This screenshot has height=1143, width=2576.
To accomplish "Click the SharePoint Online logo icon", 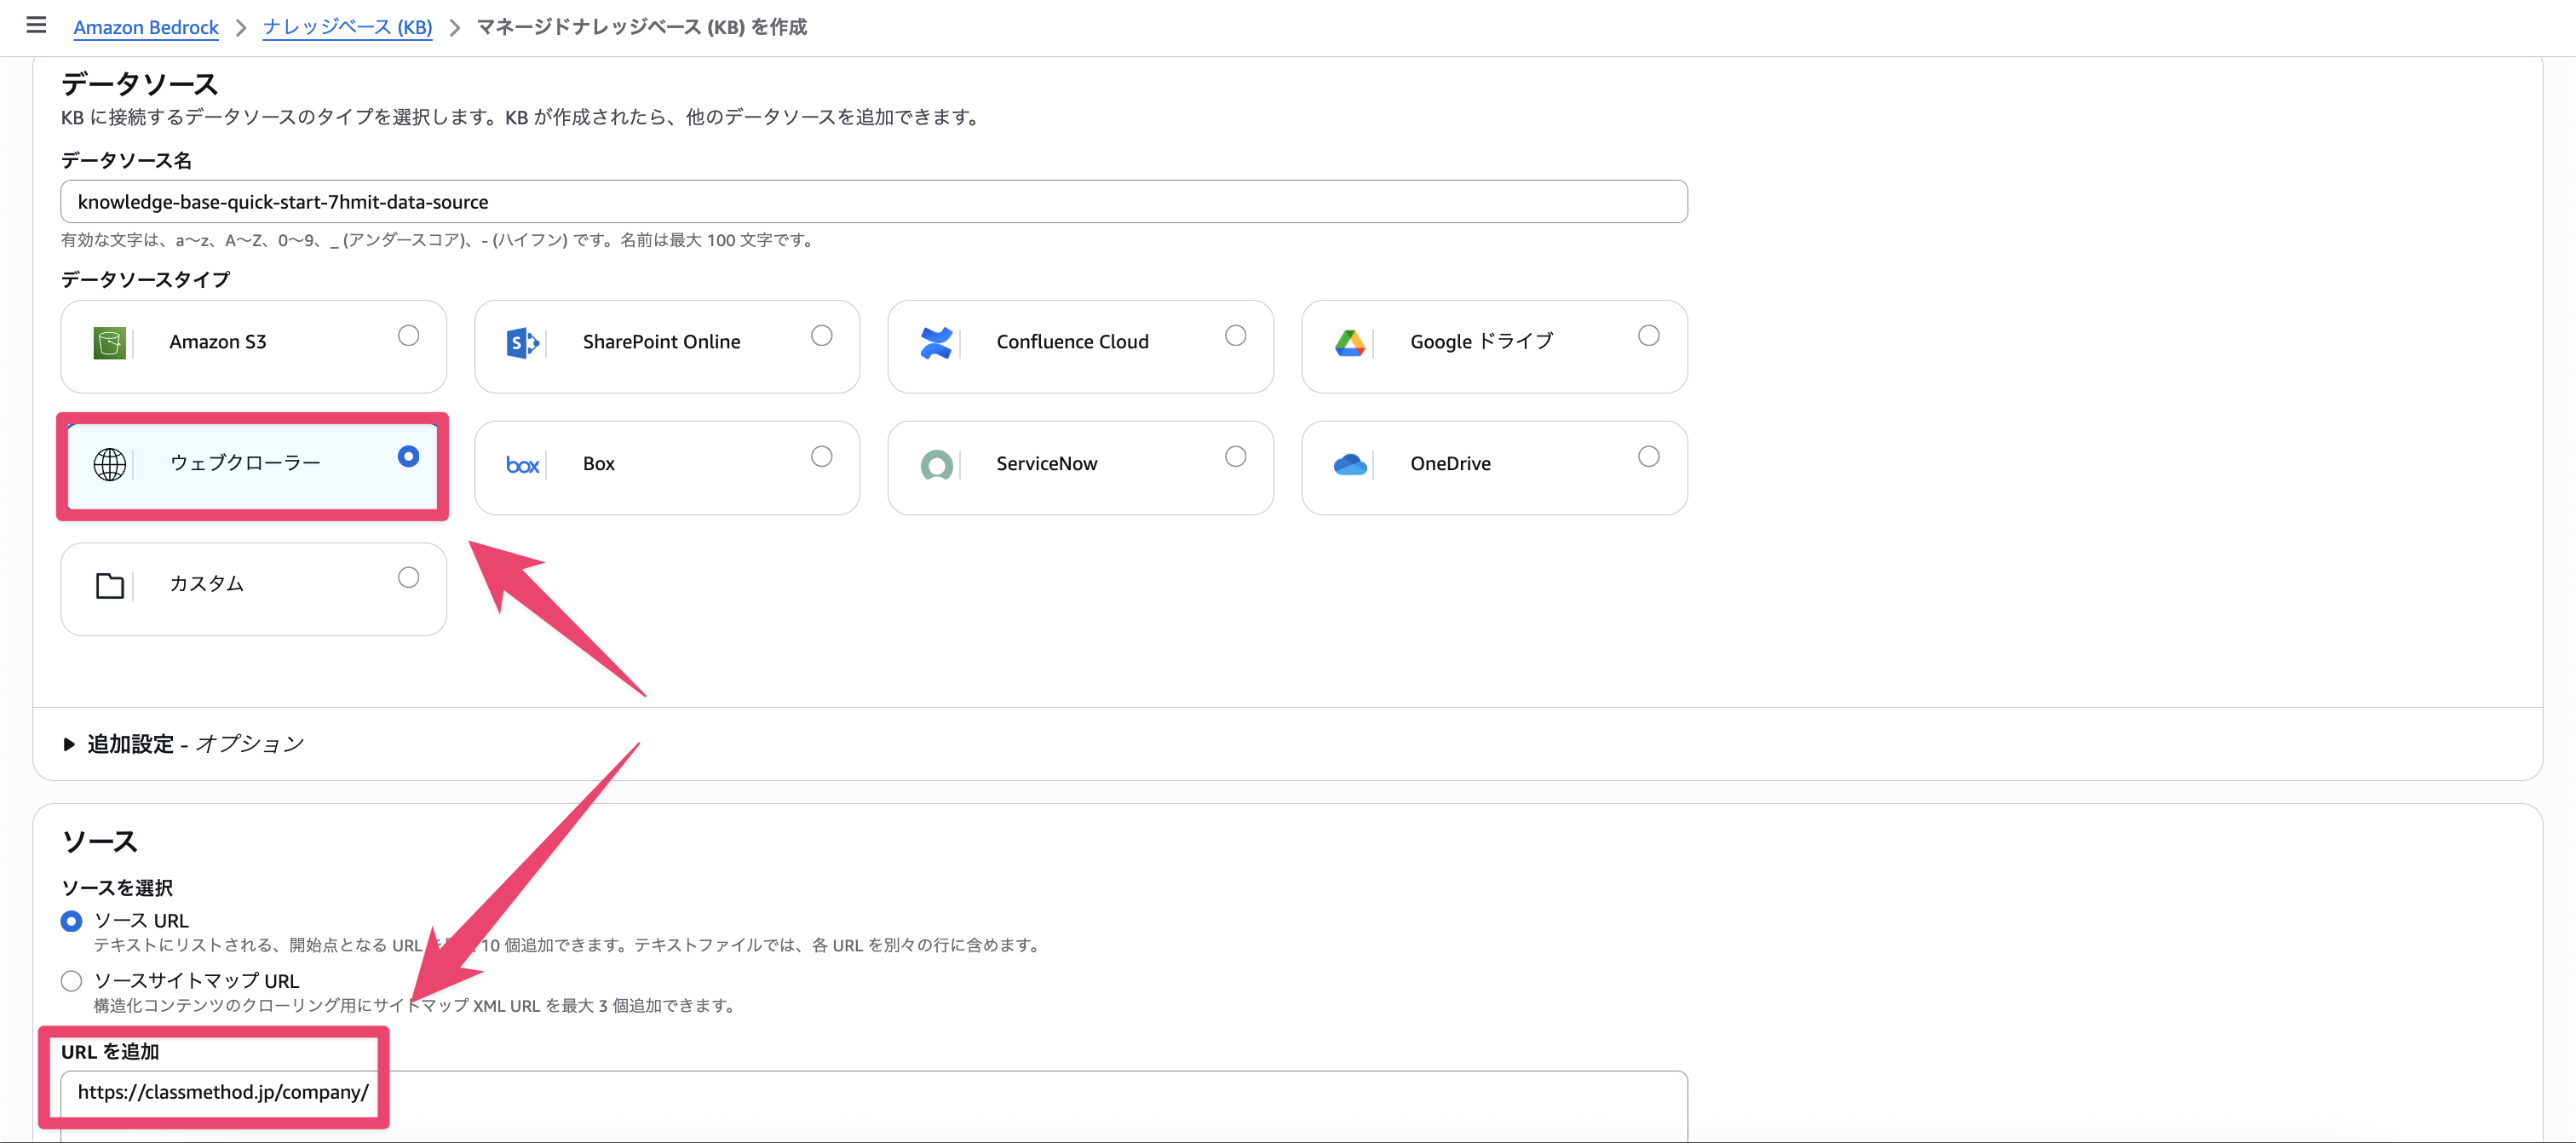I will click(x=523, y=343).
